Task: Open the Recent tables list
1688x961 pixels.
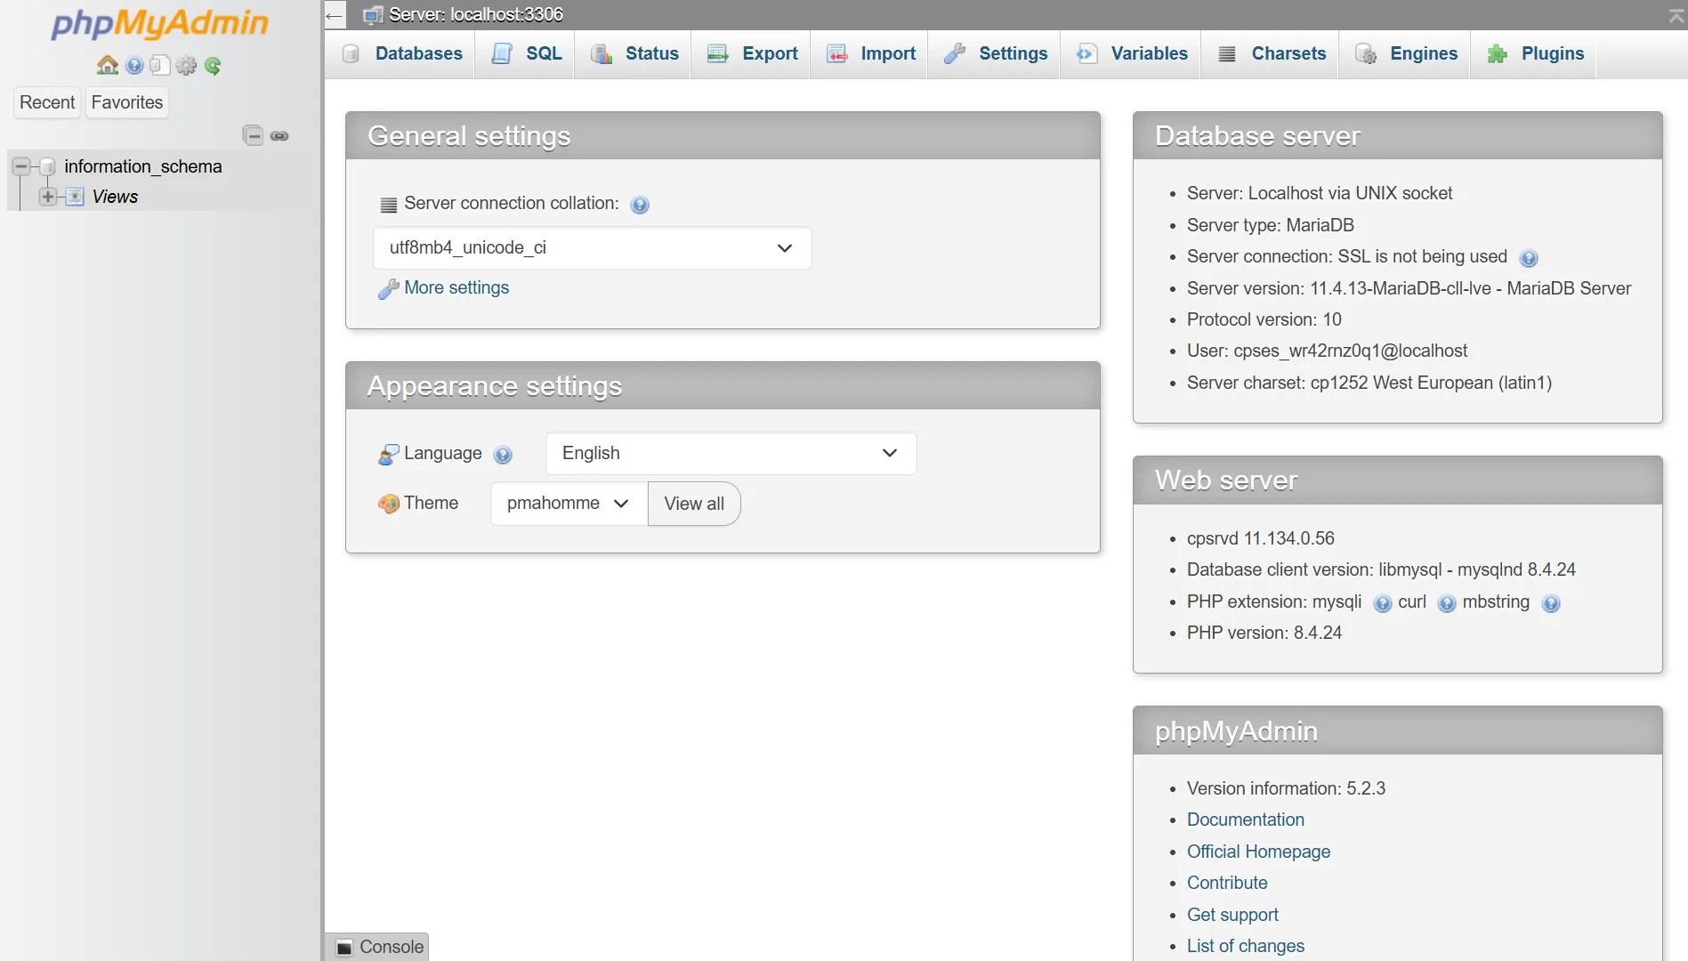Action: coord(47,102)
